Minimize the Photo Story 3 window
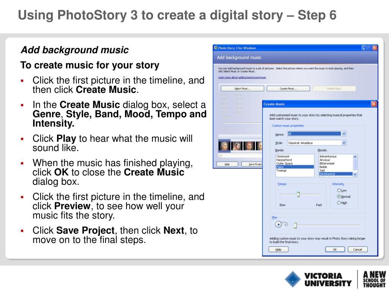389x291 pixels. [364, 48]
